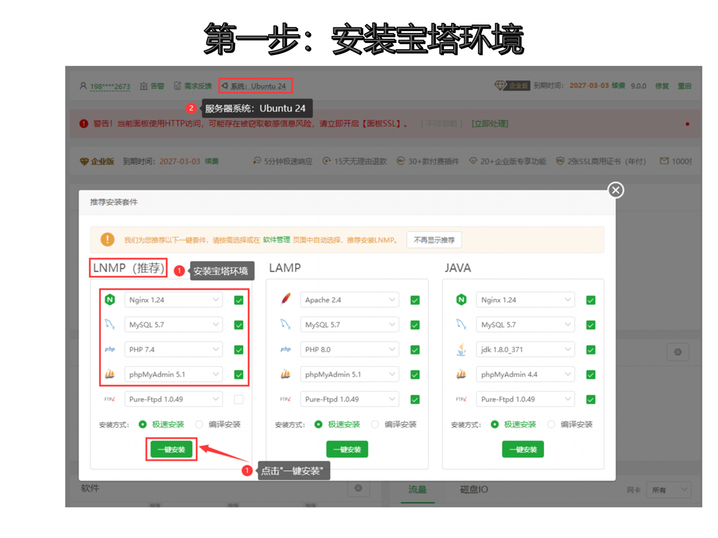This screenshot has width=718, height=538.
Task: Select compile install radio in LNMP column
Action: click(200, 424)
